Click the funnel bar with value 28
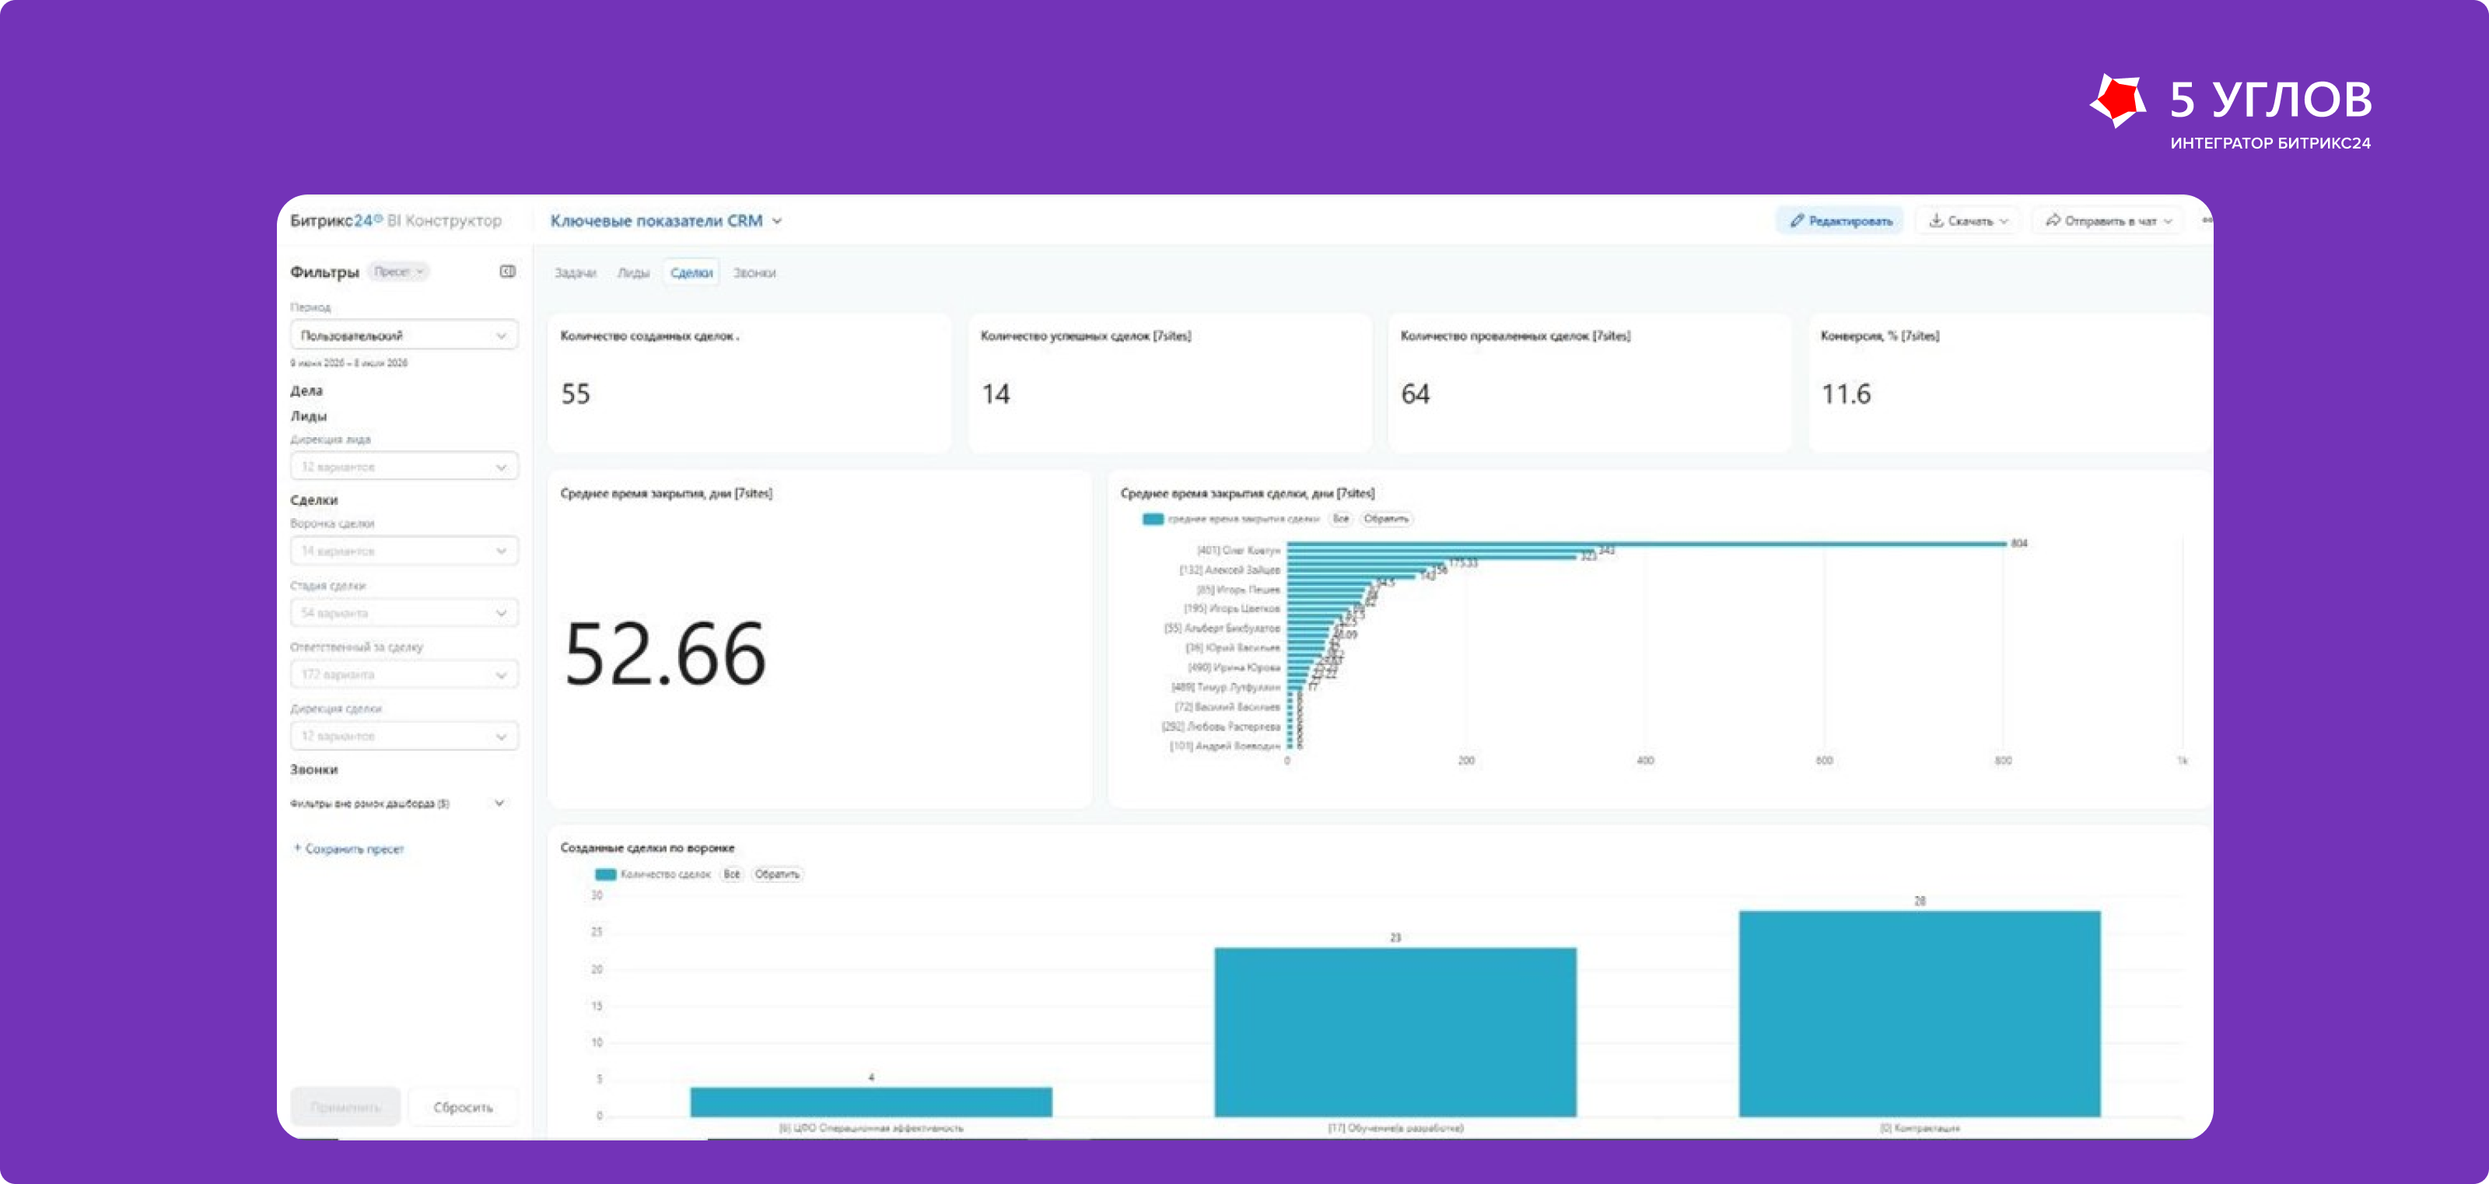The height and width of the screenshot is (1184, 2489). (x=1919, y=1013)
